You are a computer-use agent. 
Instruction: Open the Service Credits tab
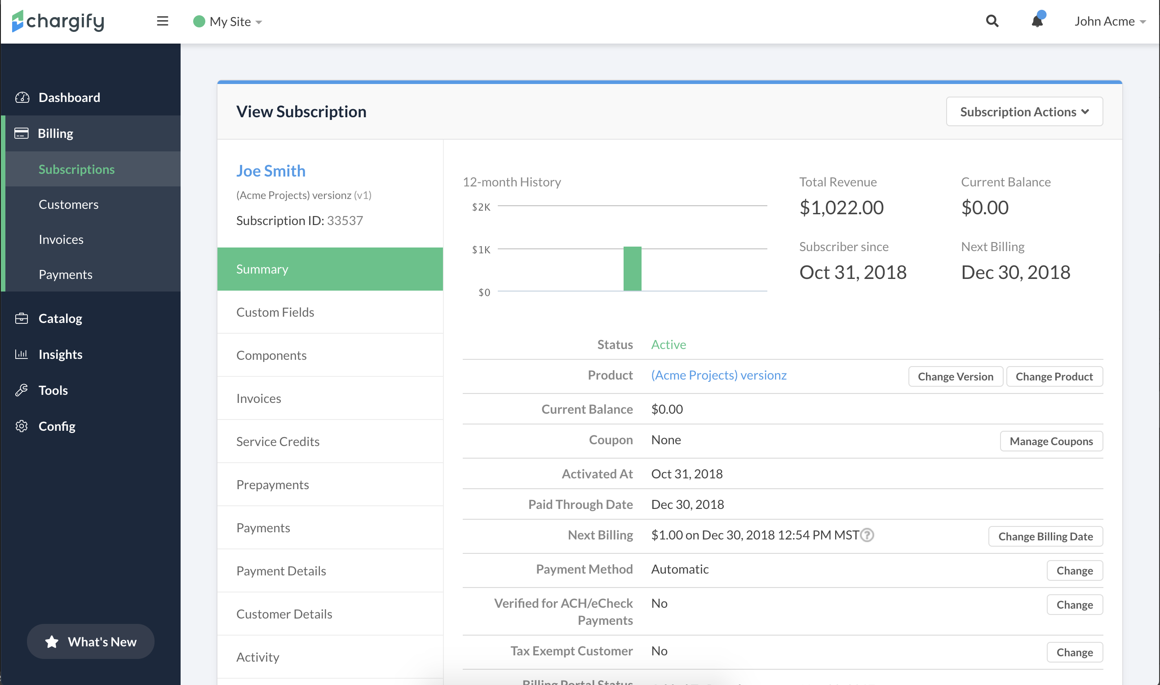click(278, 441)
